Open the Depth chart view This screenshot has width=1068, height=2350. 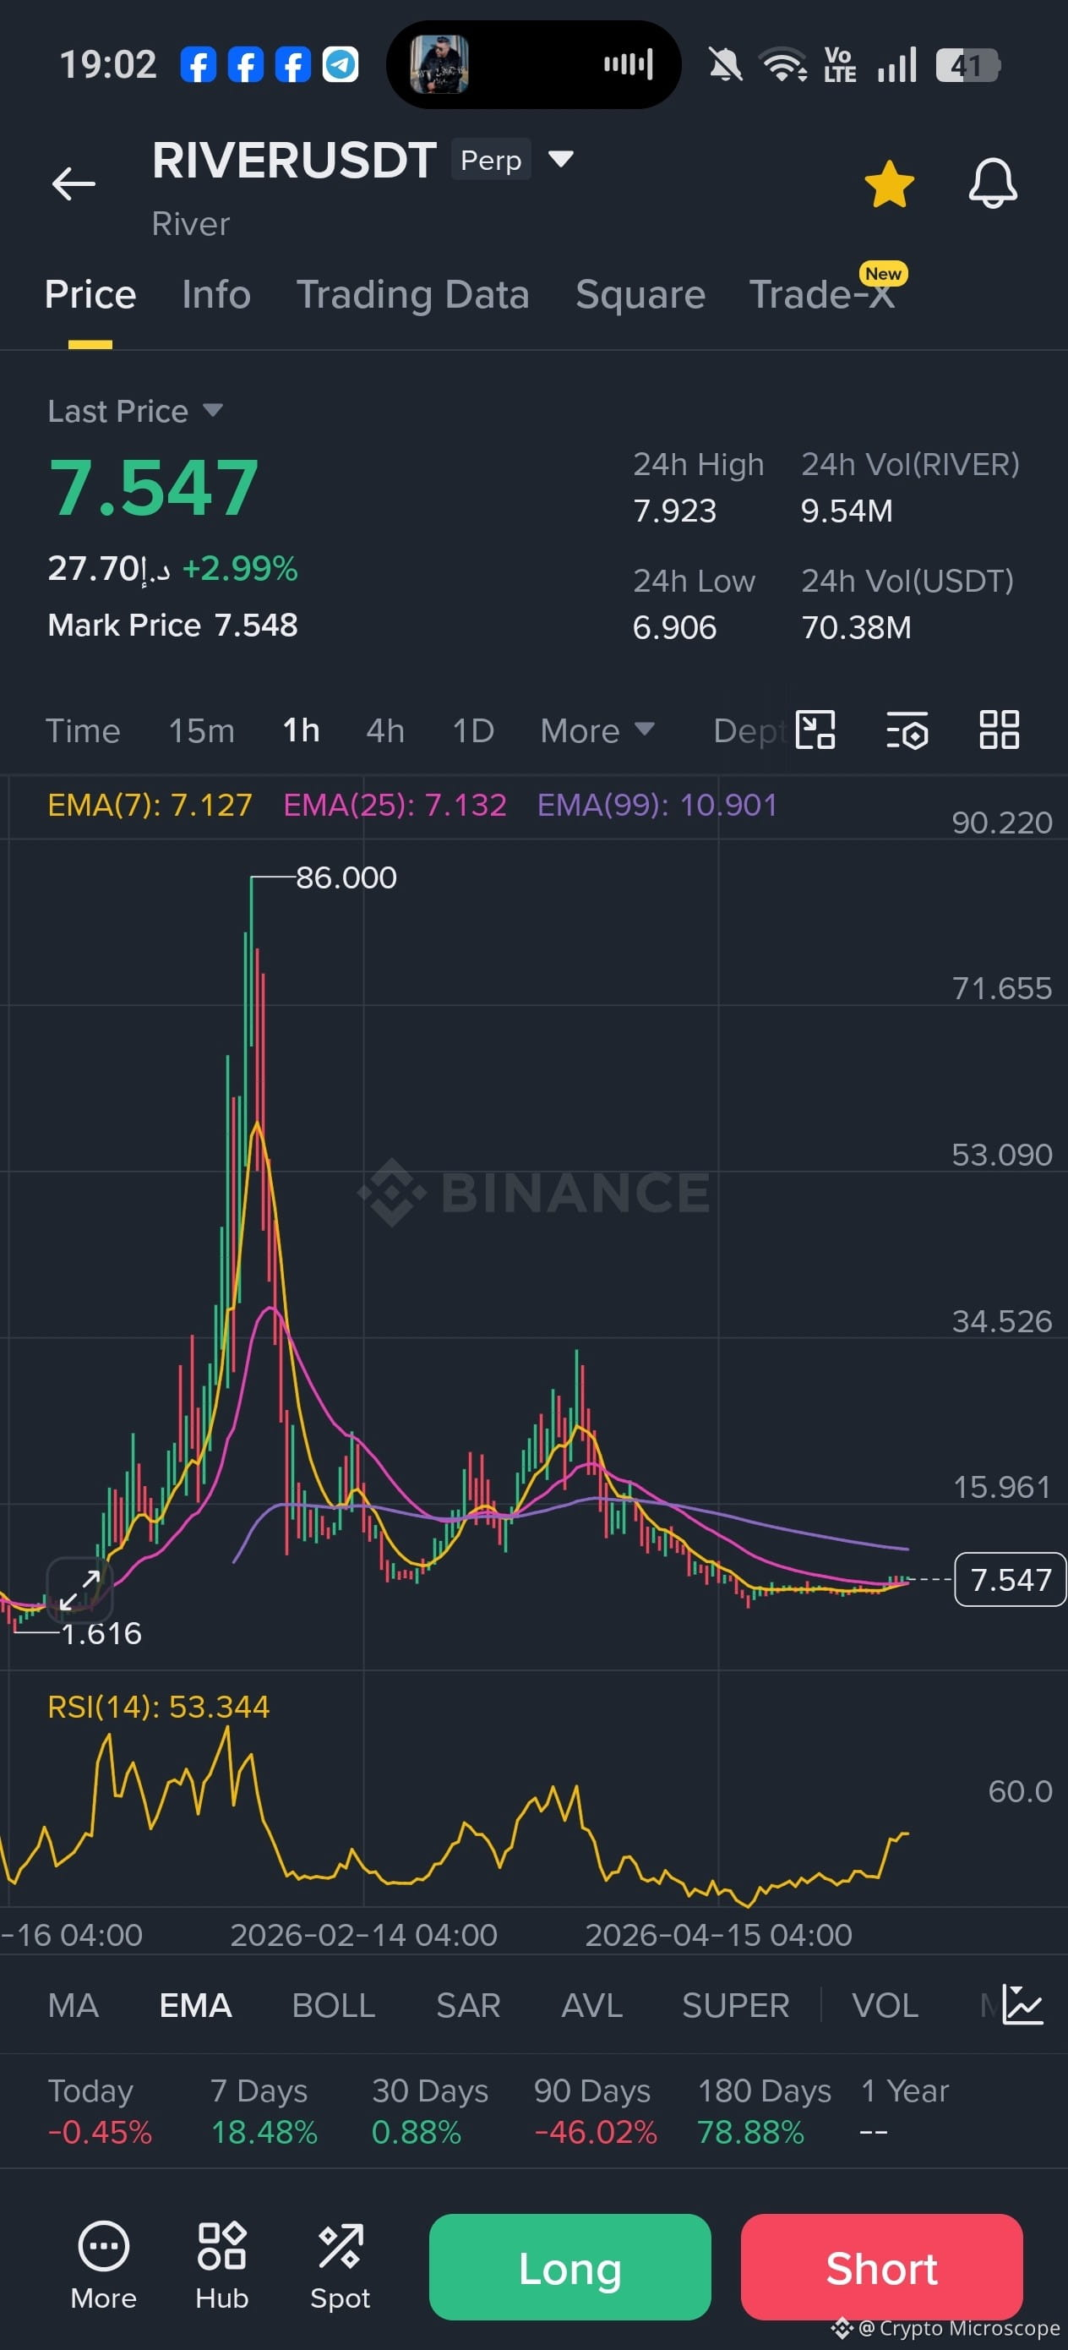748,730
